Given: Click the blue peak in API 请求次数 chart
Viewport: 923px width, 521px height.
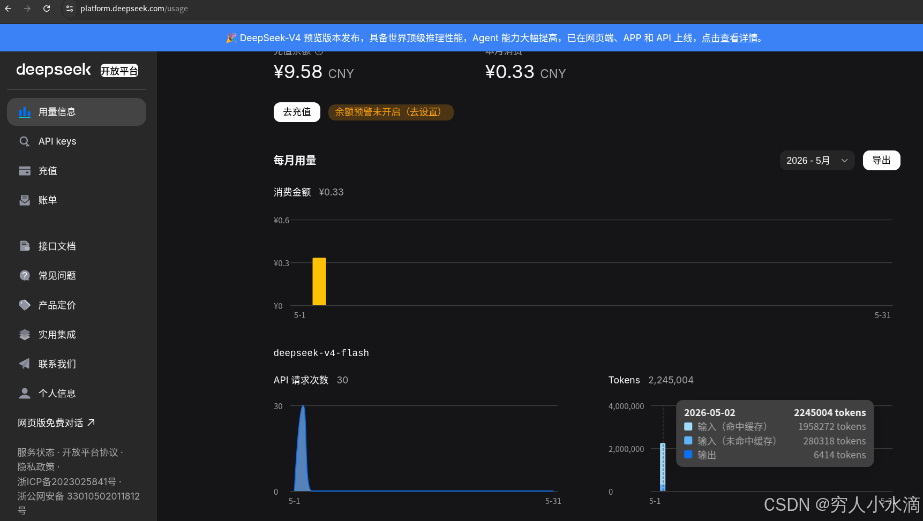Looking at the screenshot, I should pyautogui.click(x=303, y=448).
